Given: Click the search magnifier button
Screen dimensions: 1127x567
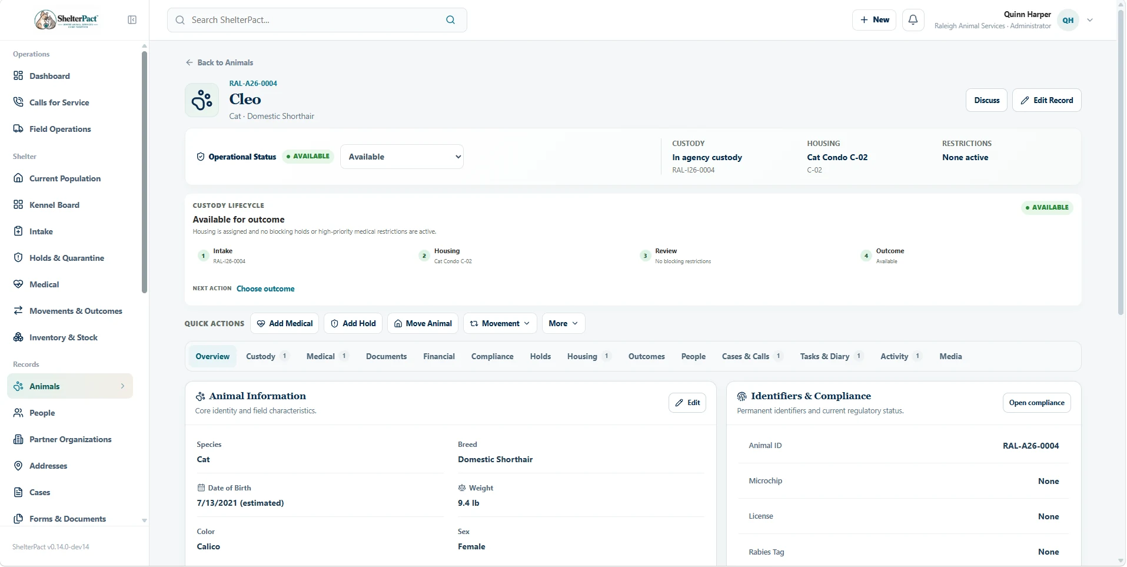Looking at the screenshot, I should [x=450, y=20].
